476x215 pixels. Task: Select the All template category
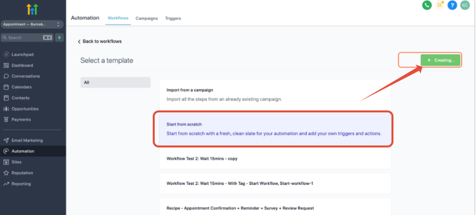point(115,82)
